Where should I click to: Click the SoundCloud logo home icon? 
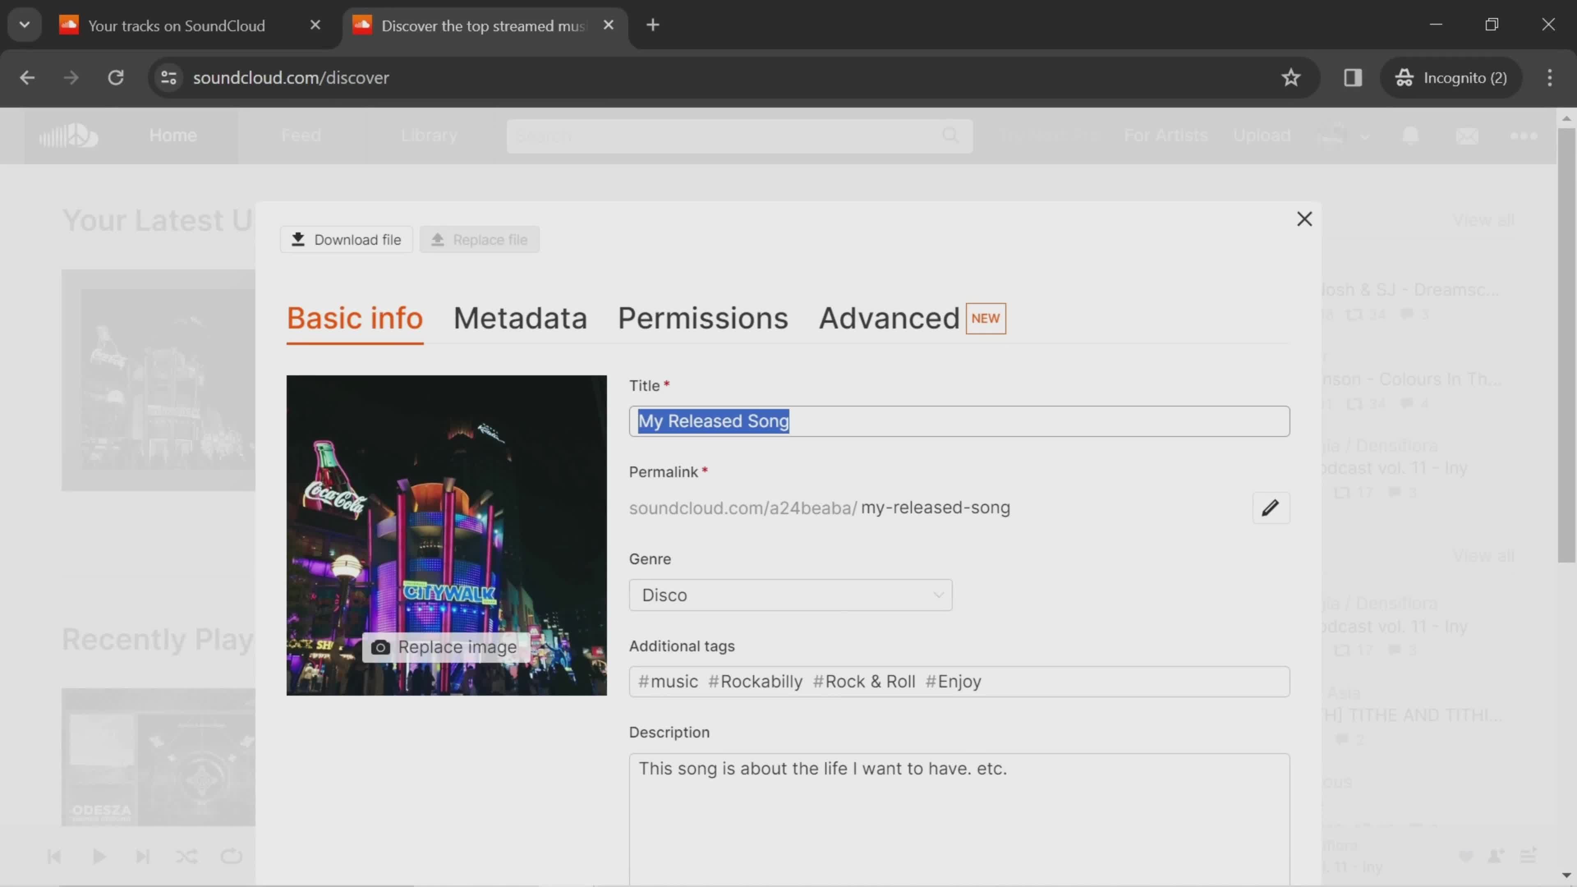click(68, 134)
